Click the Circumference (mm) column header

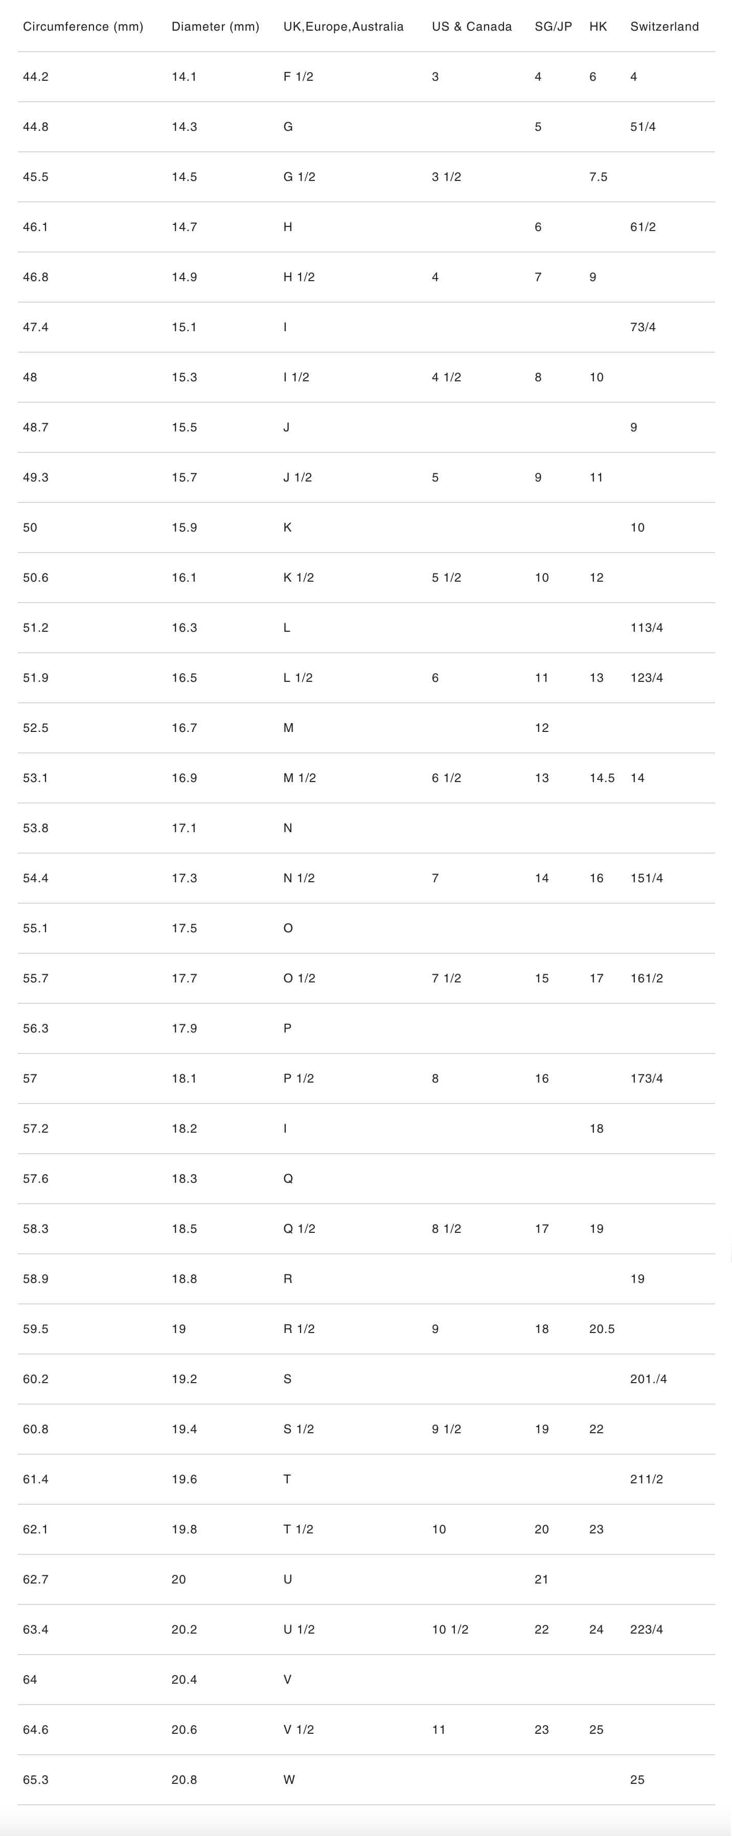pyautogui.click(x=83, y=27)
